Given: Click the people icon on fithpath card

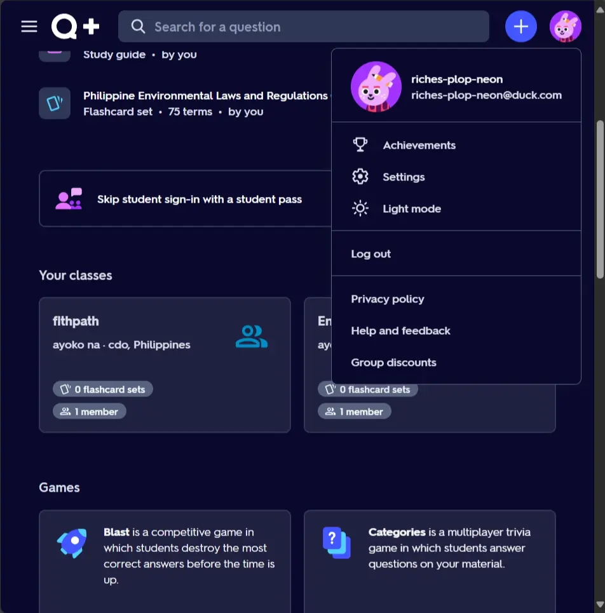Looking at the screenshot, I should 252,337.
